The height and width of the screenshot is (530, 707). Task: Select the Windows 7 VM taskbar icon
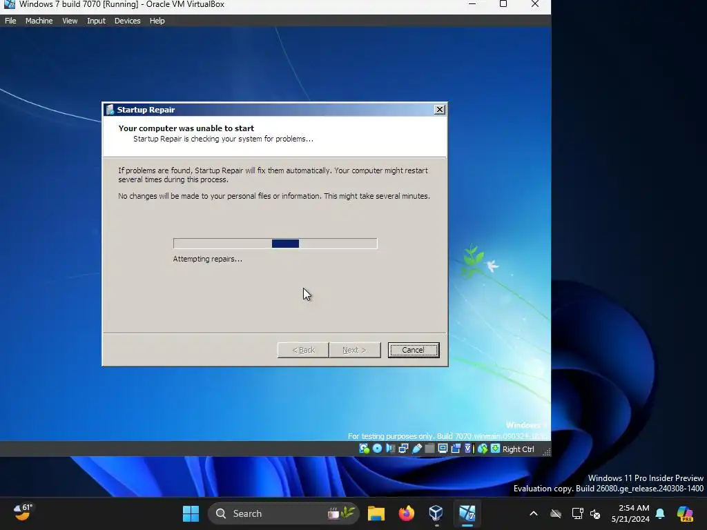(467, 513)
